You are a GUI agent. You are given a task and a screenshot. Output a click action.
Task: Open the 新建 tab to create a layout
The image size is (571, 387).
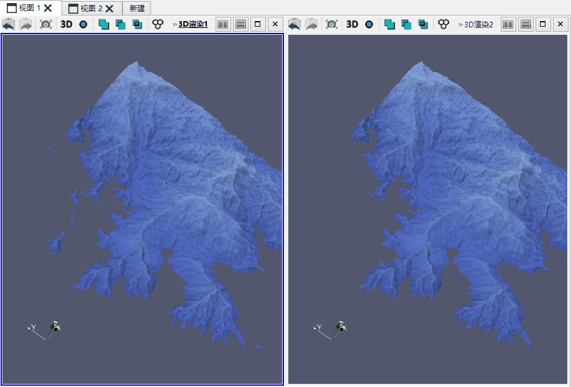click(x=137, y=8)
